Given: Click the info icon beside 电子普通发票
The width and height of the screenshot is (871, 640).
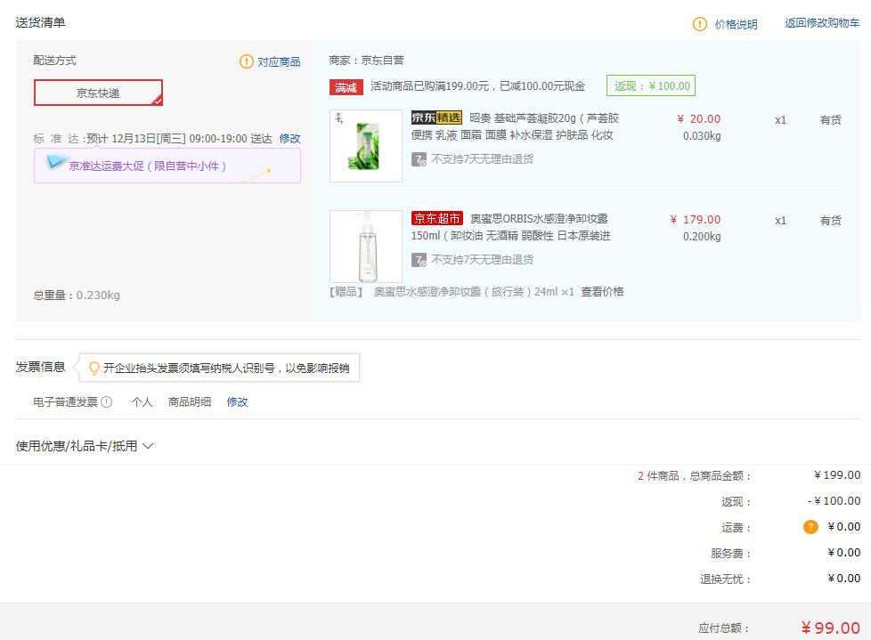Looking at the screenshot, I should tap(107, 401).
